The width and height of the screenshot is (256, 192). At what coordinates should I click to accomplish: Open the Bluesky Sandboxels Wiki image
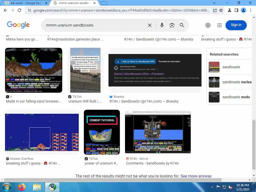[x=155, y=70]
